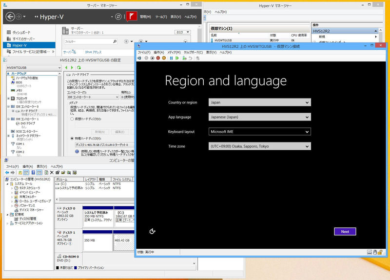Click the Next button on Region and language

coord(345,232)
